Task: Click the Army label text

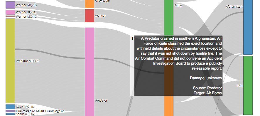Action: click(178, 6)
